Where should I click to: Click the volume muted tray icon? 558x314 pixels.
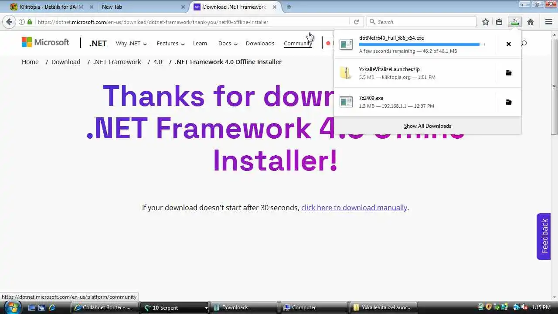[x=524, y=307]
